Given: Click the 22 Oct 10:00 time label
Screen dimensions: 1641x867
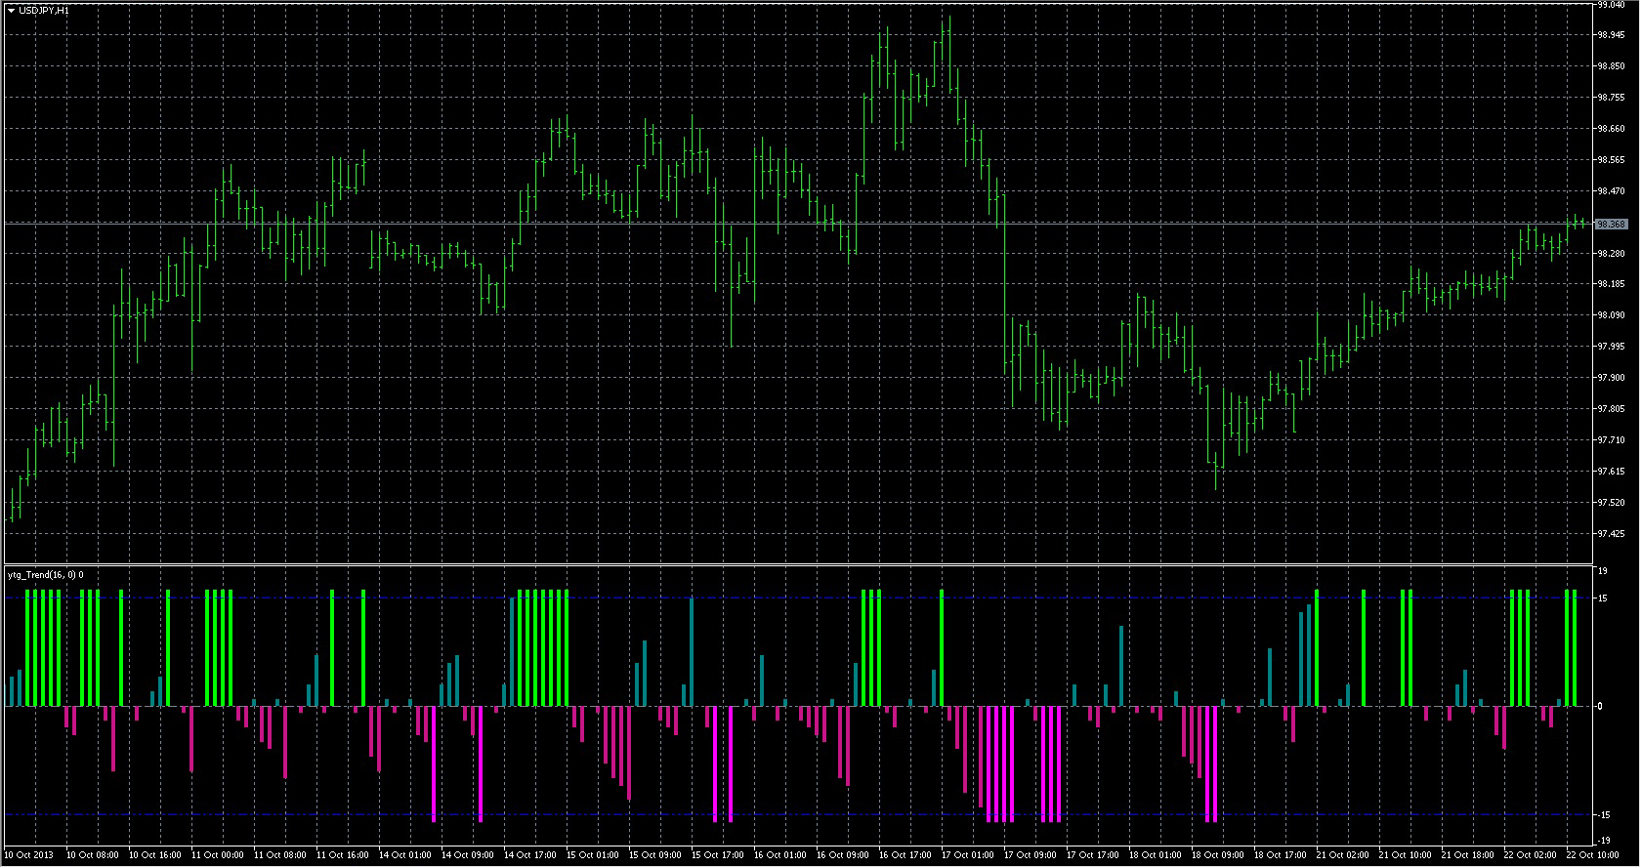Looking at the screenshot, I should (1593, 855).
